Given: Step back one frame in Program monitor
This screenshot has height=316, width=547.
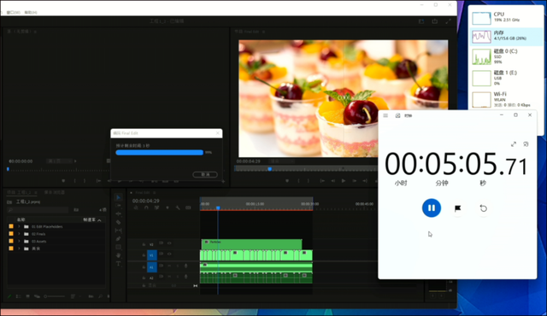Looking at the screenshot, I should click(332, 181).
